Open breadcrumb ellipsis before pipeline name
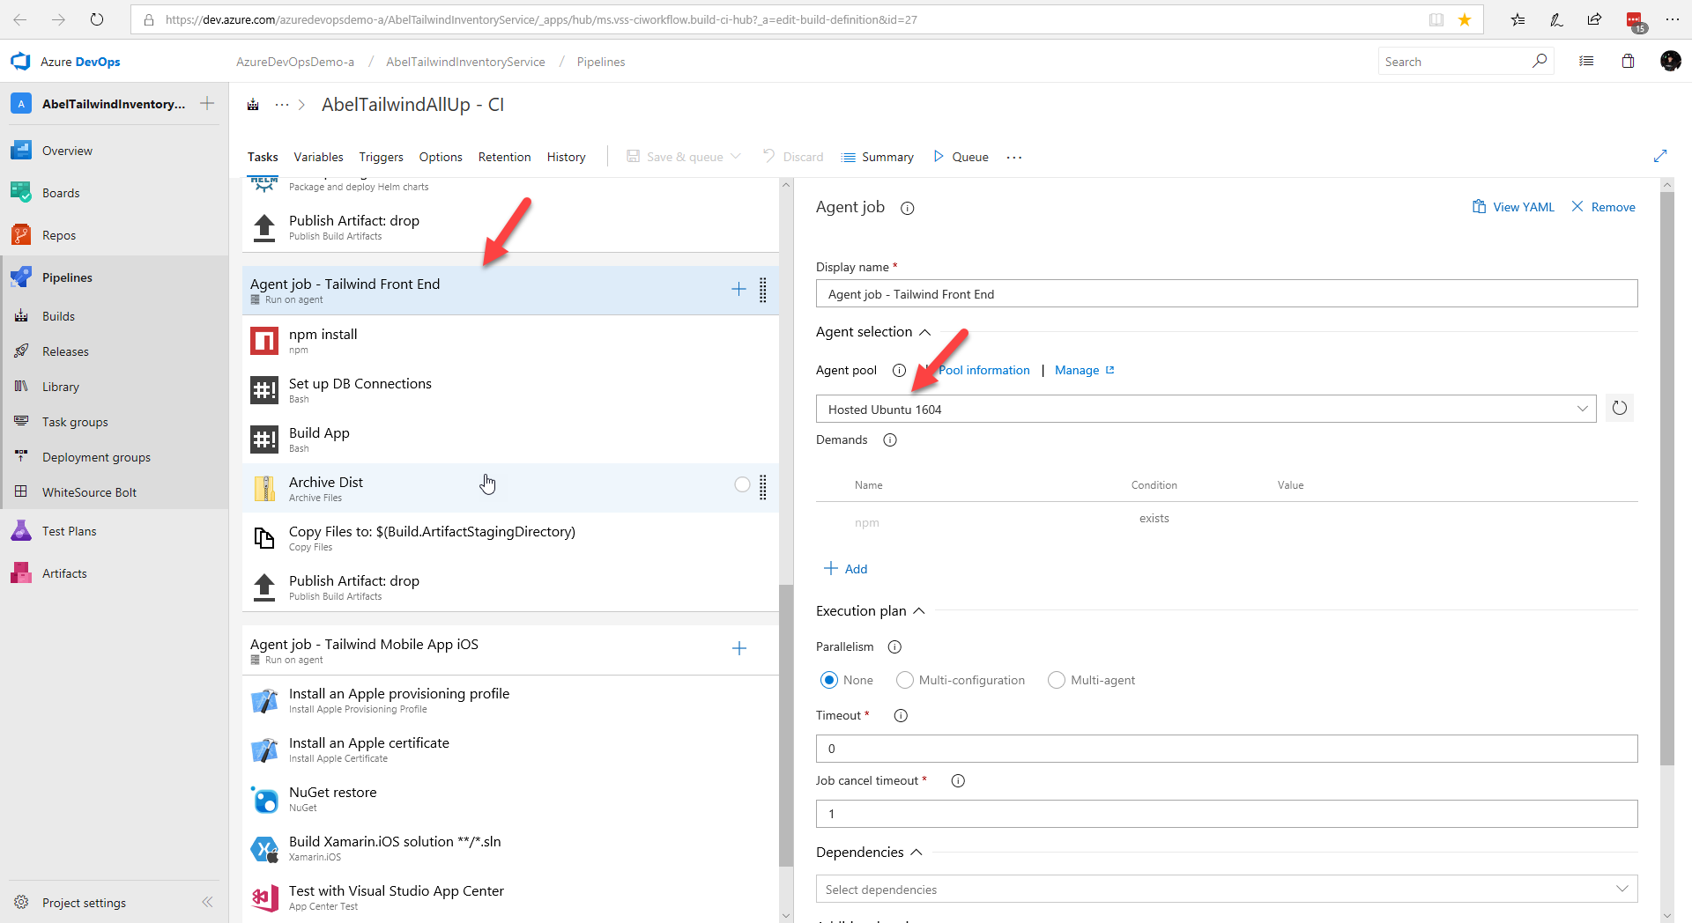 click(282, 104)
